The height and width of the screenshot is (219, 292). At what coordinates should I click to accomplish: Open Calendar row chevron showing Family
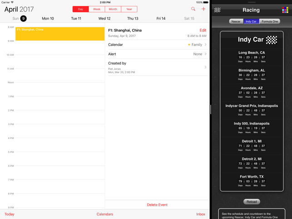tap(205, 45)
